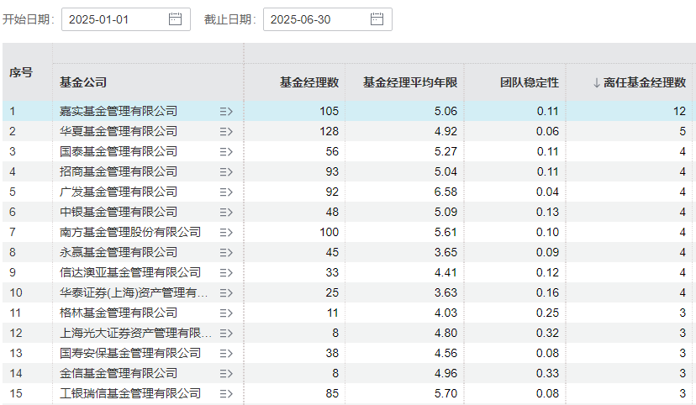Select company name 广发基金管理有限公司

point(119,192)
